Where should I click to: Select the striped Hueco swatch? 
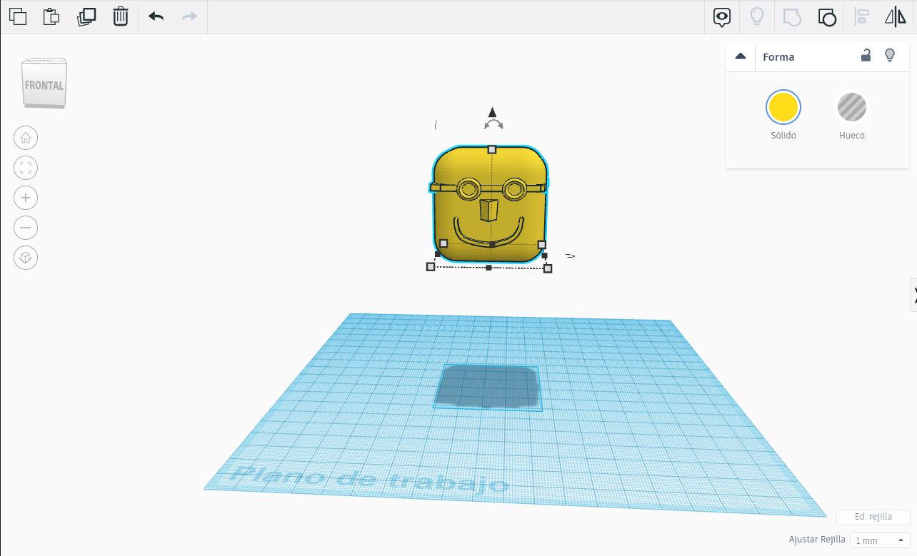852,108
